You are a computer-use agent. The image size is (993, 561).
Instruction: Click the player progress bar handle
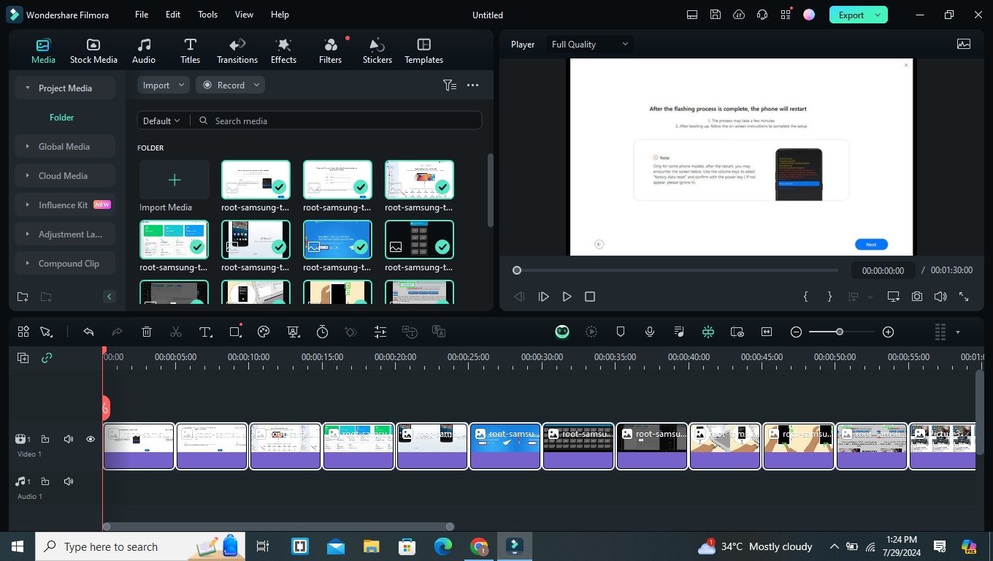click(x=517, y=270)
